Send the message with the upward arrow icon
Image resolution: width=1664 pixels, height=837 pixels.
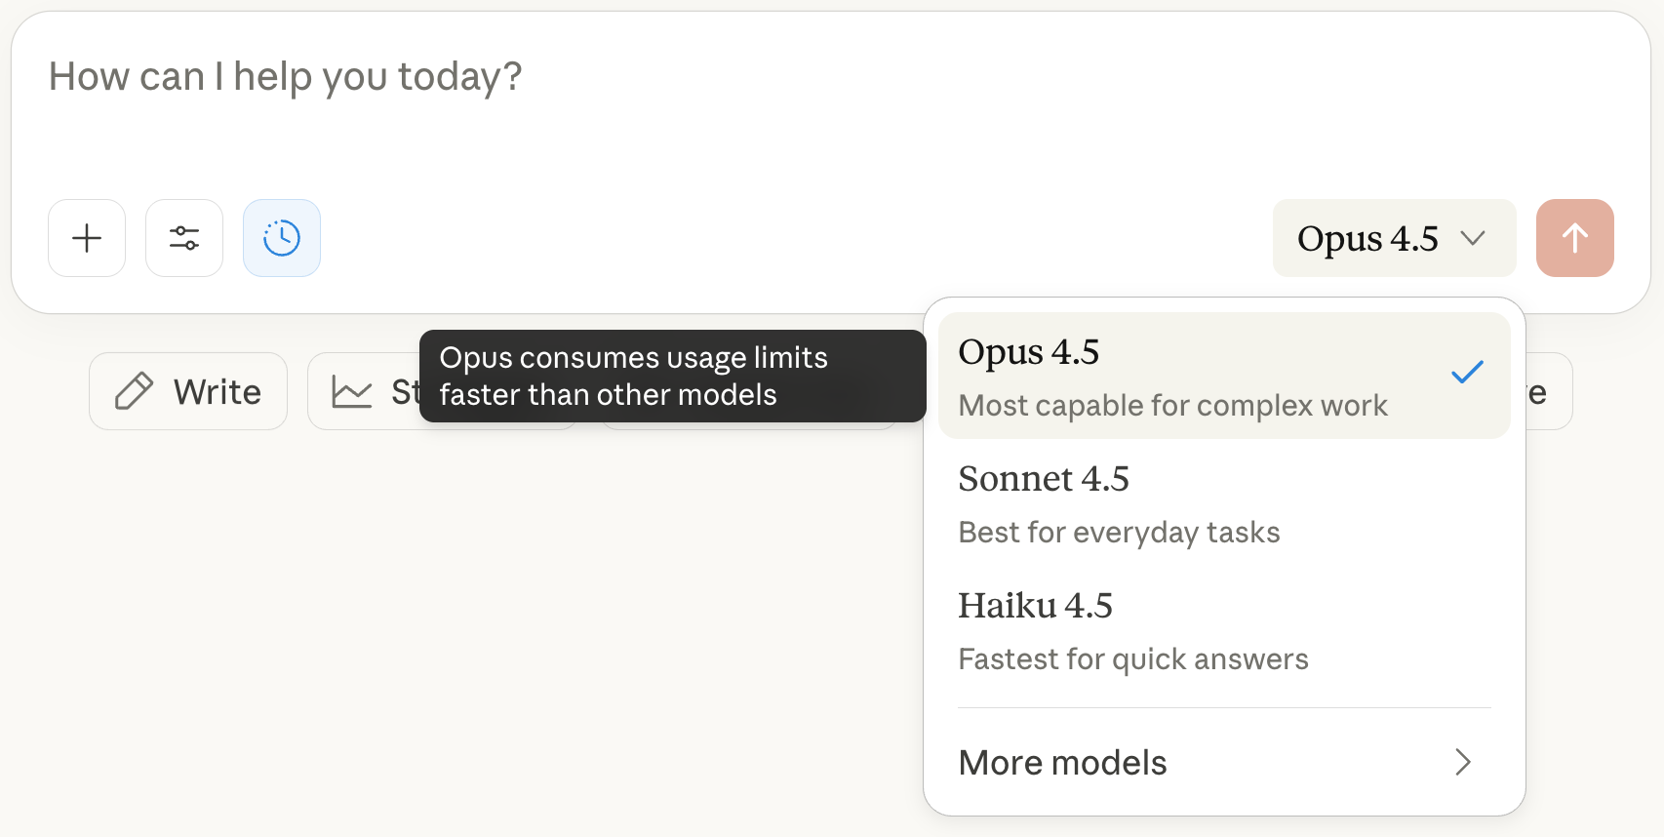pos(1574,238)
